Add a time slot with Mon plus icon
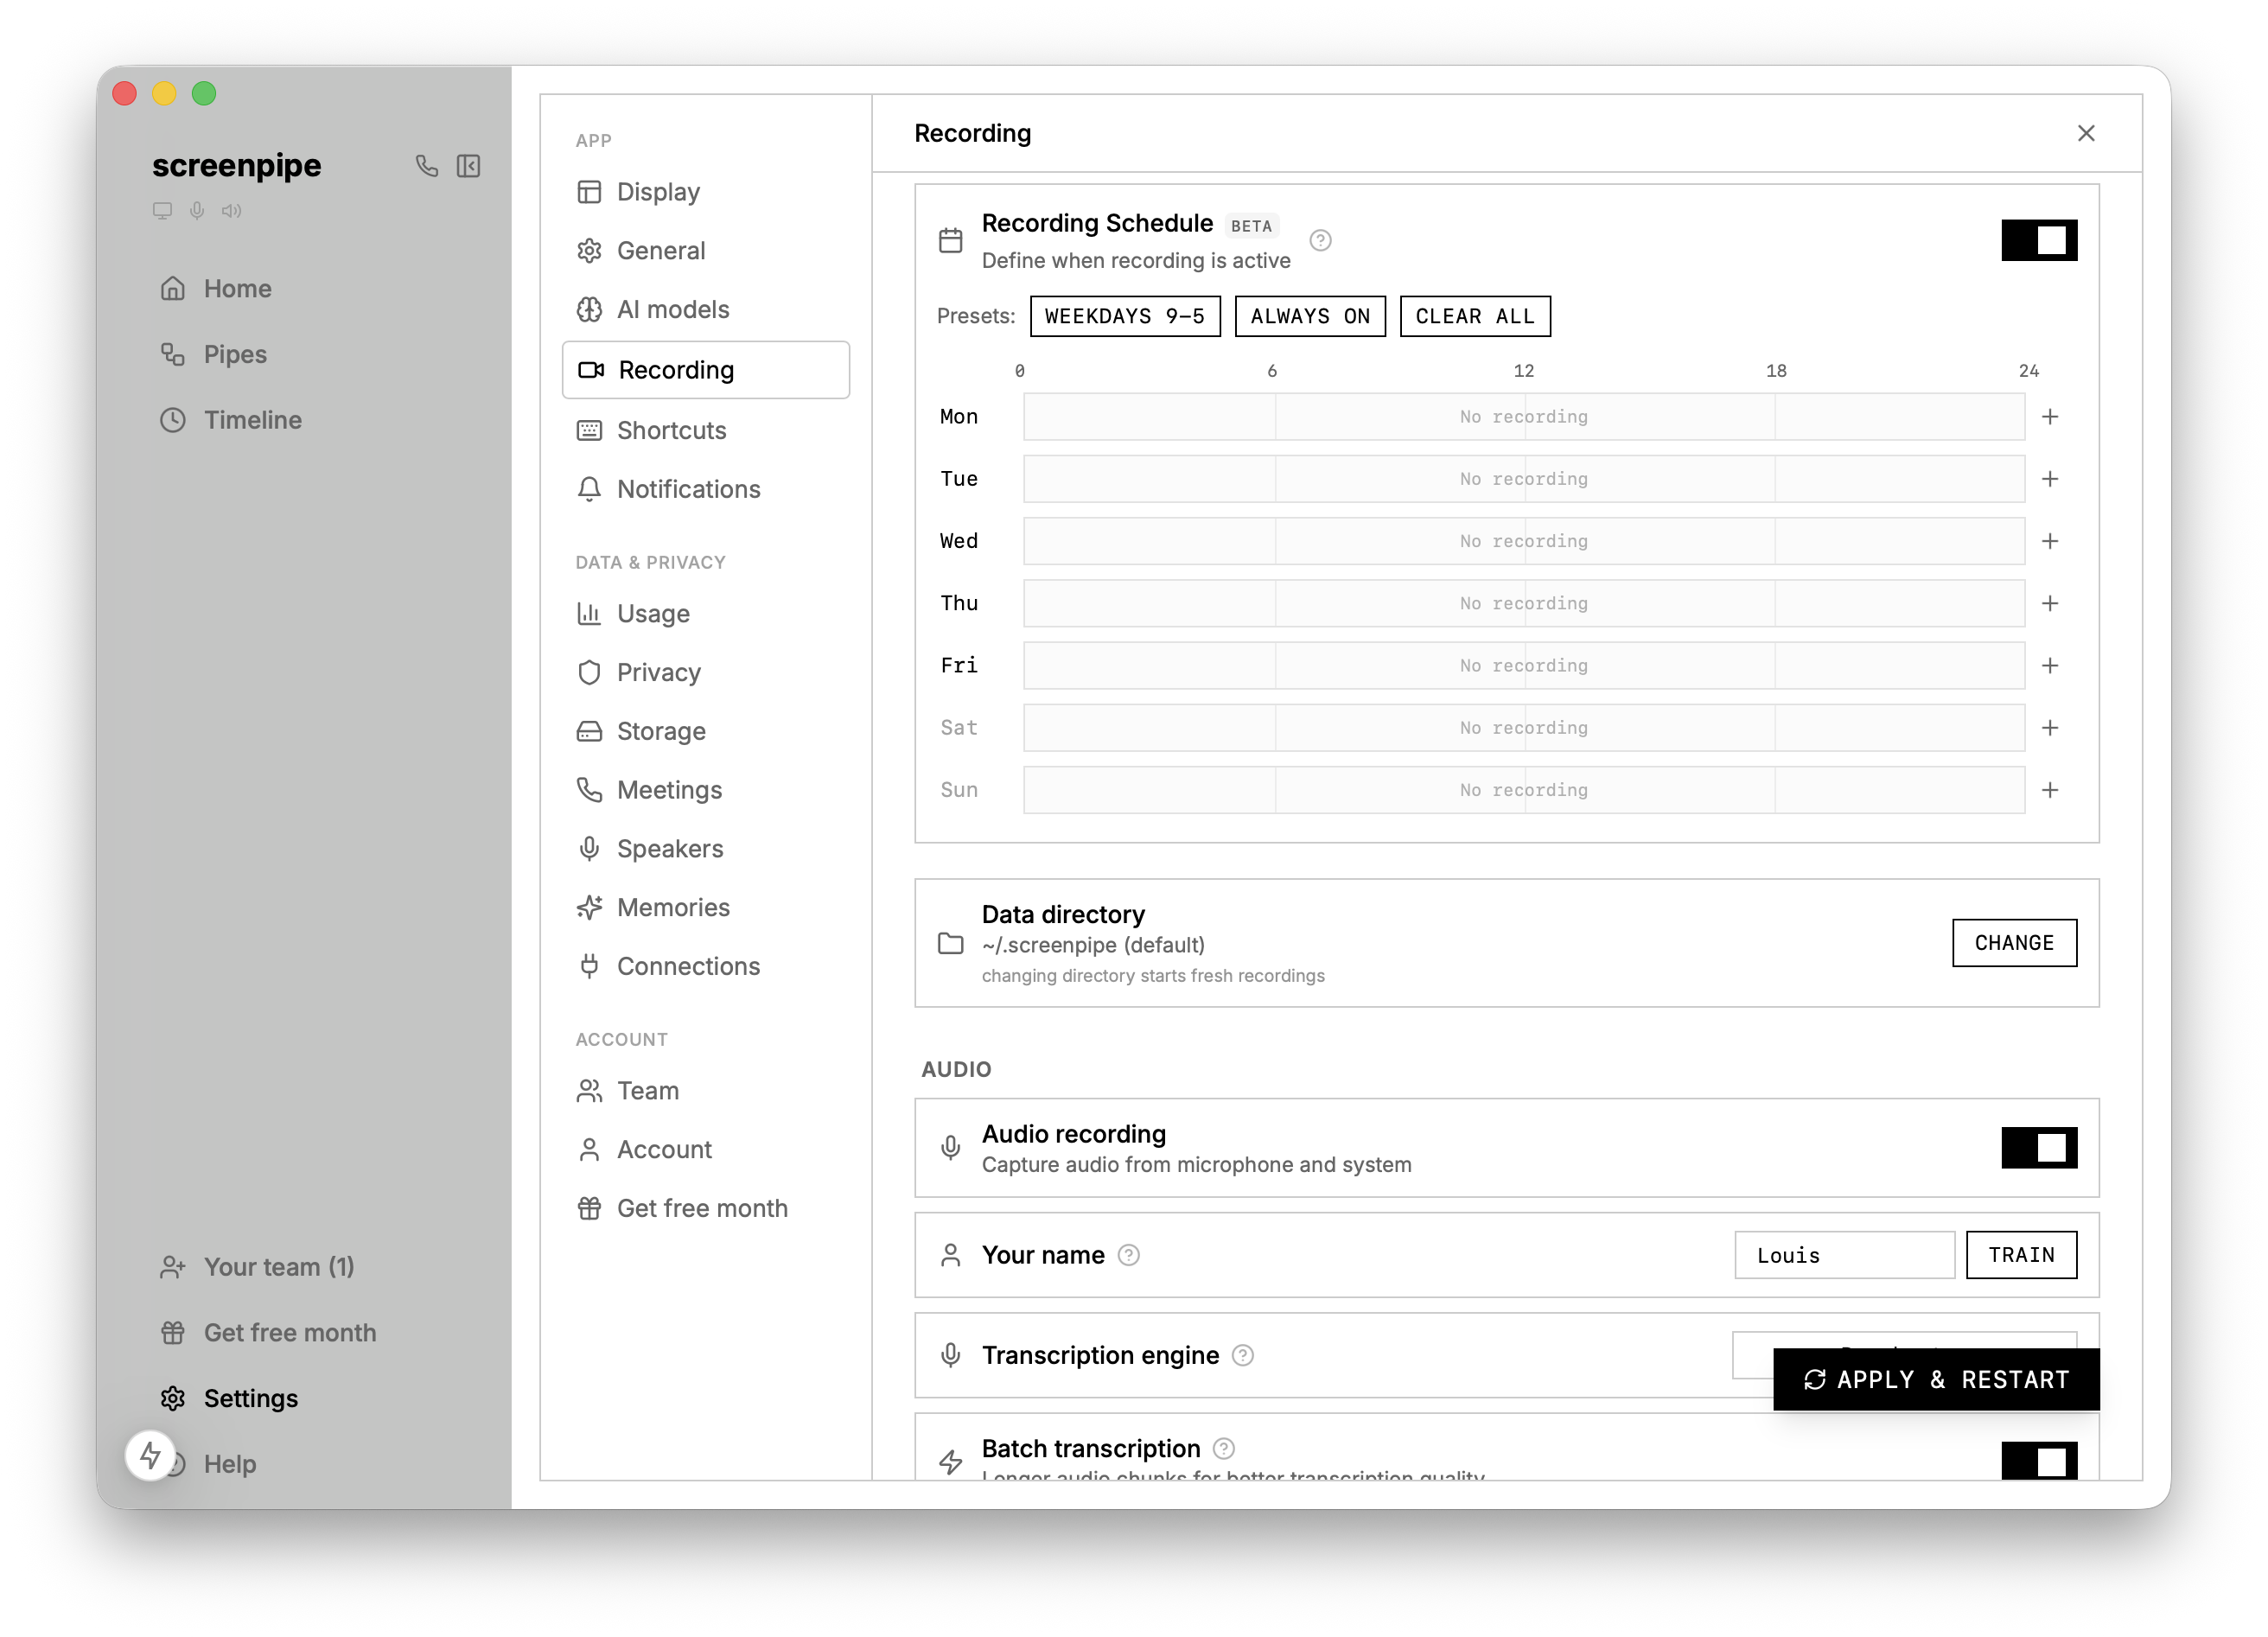 2050,417
